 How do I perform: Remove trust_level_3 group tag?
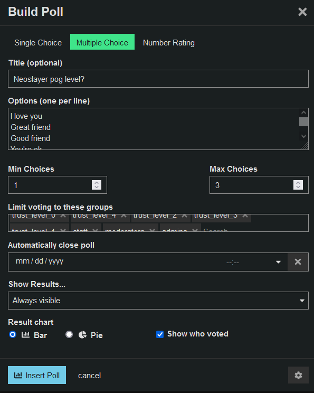[x=245, y=216]
